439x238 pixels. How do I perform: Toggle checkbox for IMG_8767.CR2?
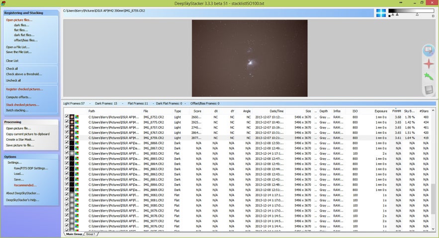[67, 132]
